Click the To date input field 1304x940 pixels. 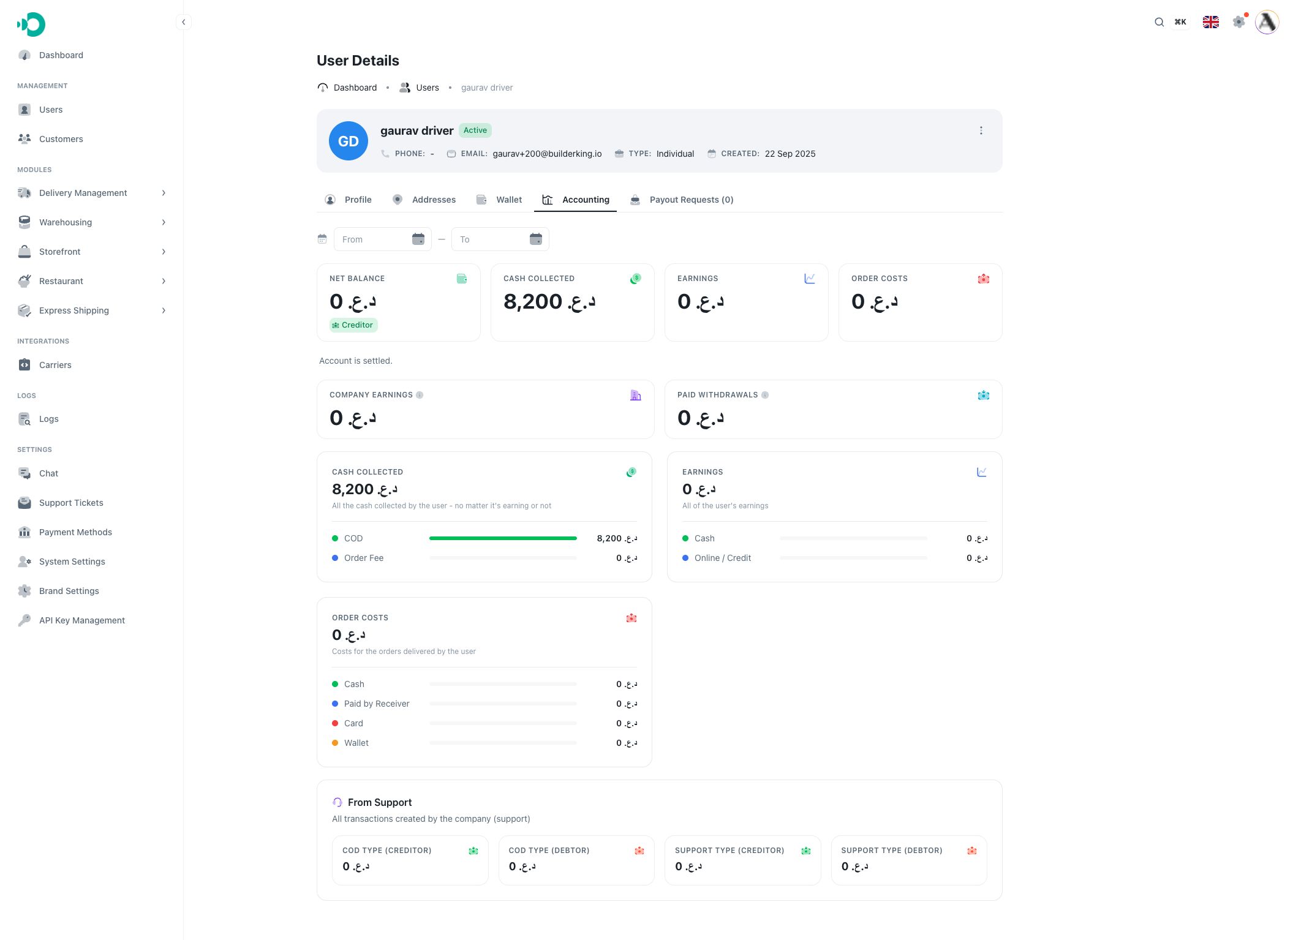500,239
